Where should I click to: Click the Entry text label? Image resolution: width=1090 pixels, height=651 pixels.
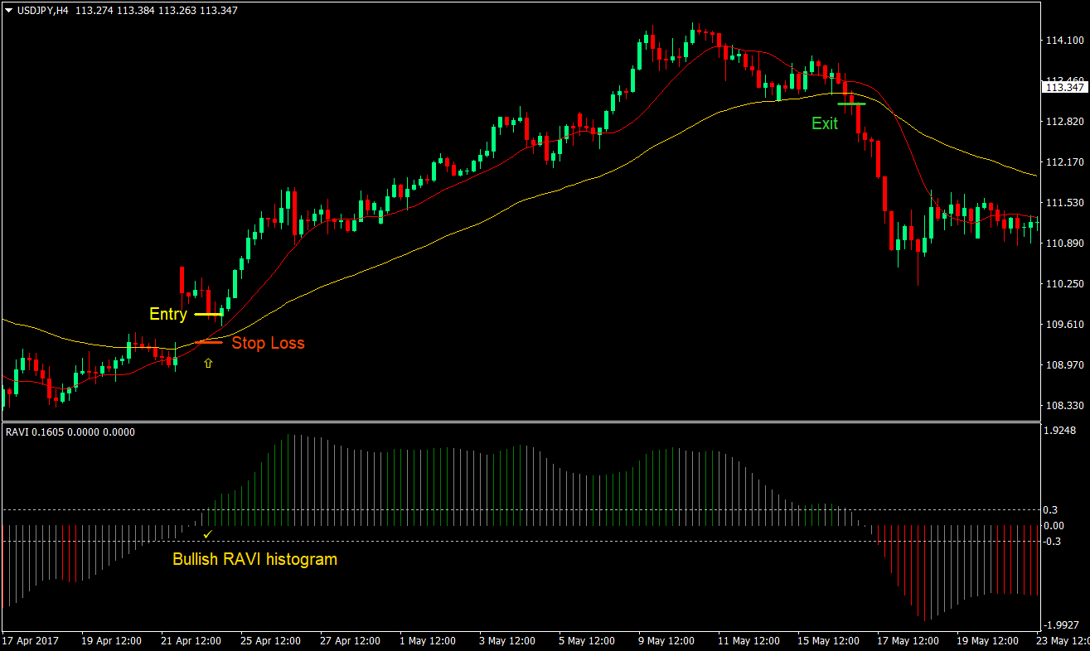(167, 314)
